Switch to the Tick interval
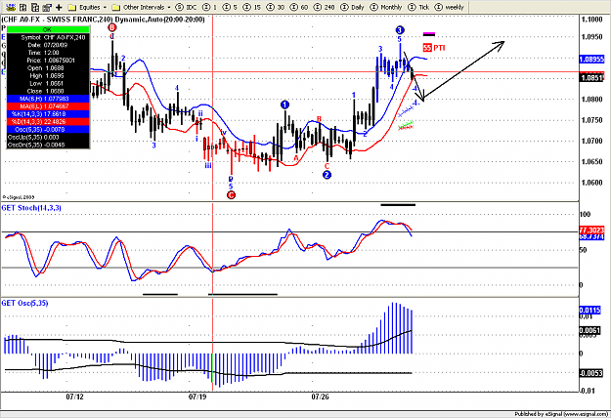 tap(418, 7)
